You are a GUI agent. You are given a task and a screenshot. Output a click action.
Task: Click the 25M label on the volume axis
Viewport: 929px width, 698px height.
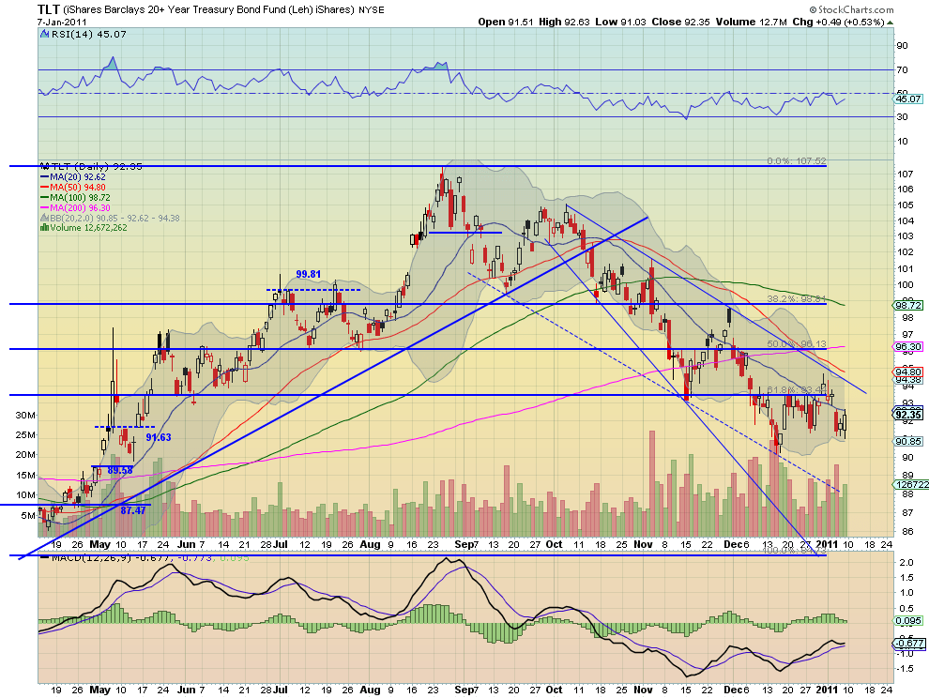point(25,435)
